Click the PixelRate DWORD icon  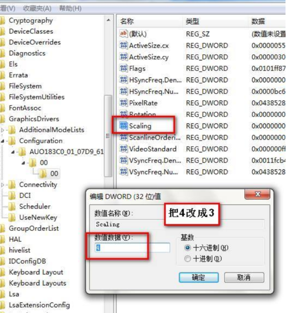click(124, 103)
